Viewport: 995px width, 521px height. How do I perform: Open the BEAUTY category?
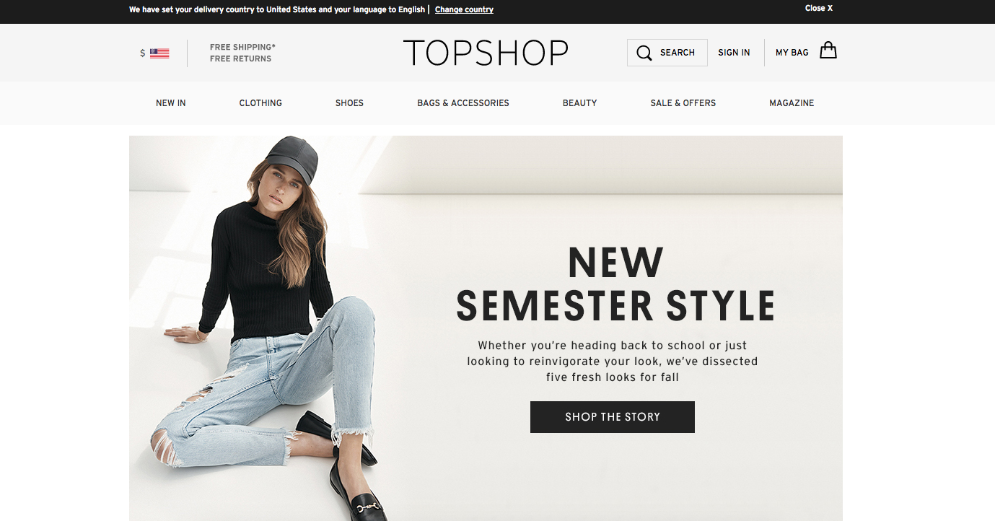coord(580,103)
